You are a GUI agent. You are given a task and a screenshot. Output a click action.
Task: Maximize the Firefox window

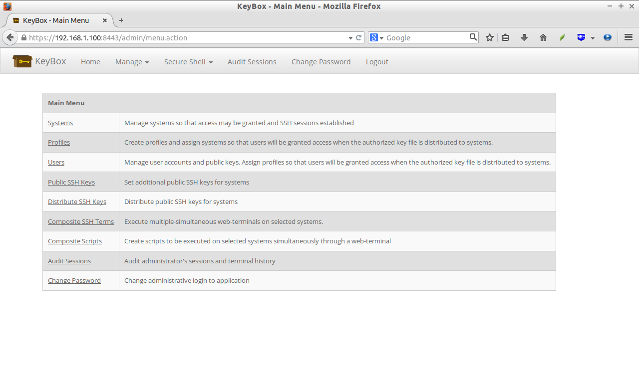[621, 6]
